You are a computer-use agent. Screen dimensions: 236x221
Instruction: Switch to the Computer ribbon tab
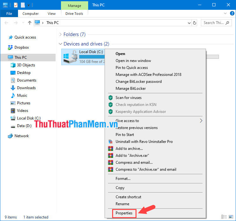click(30, 14)
